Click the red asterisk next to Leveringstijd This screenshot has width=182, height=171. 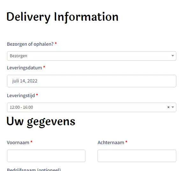(x=37, y=95)
